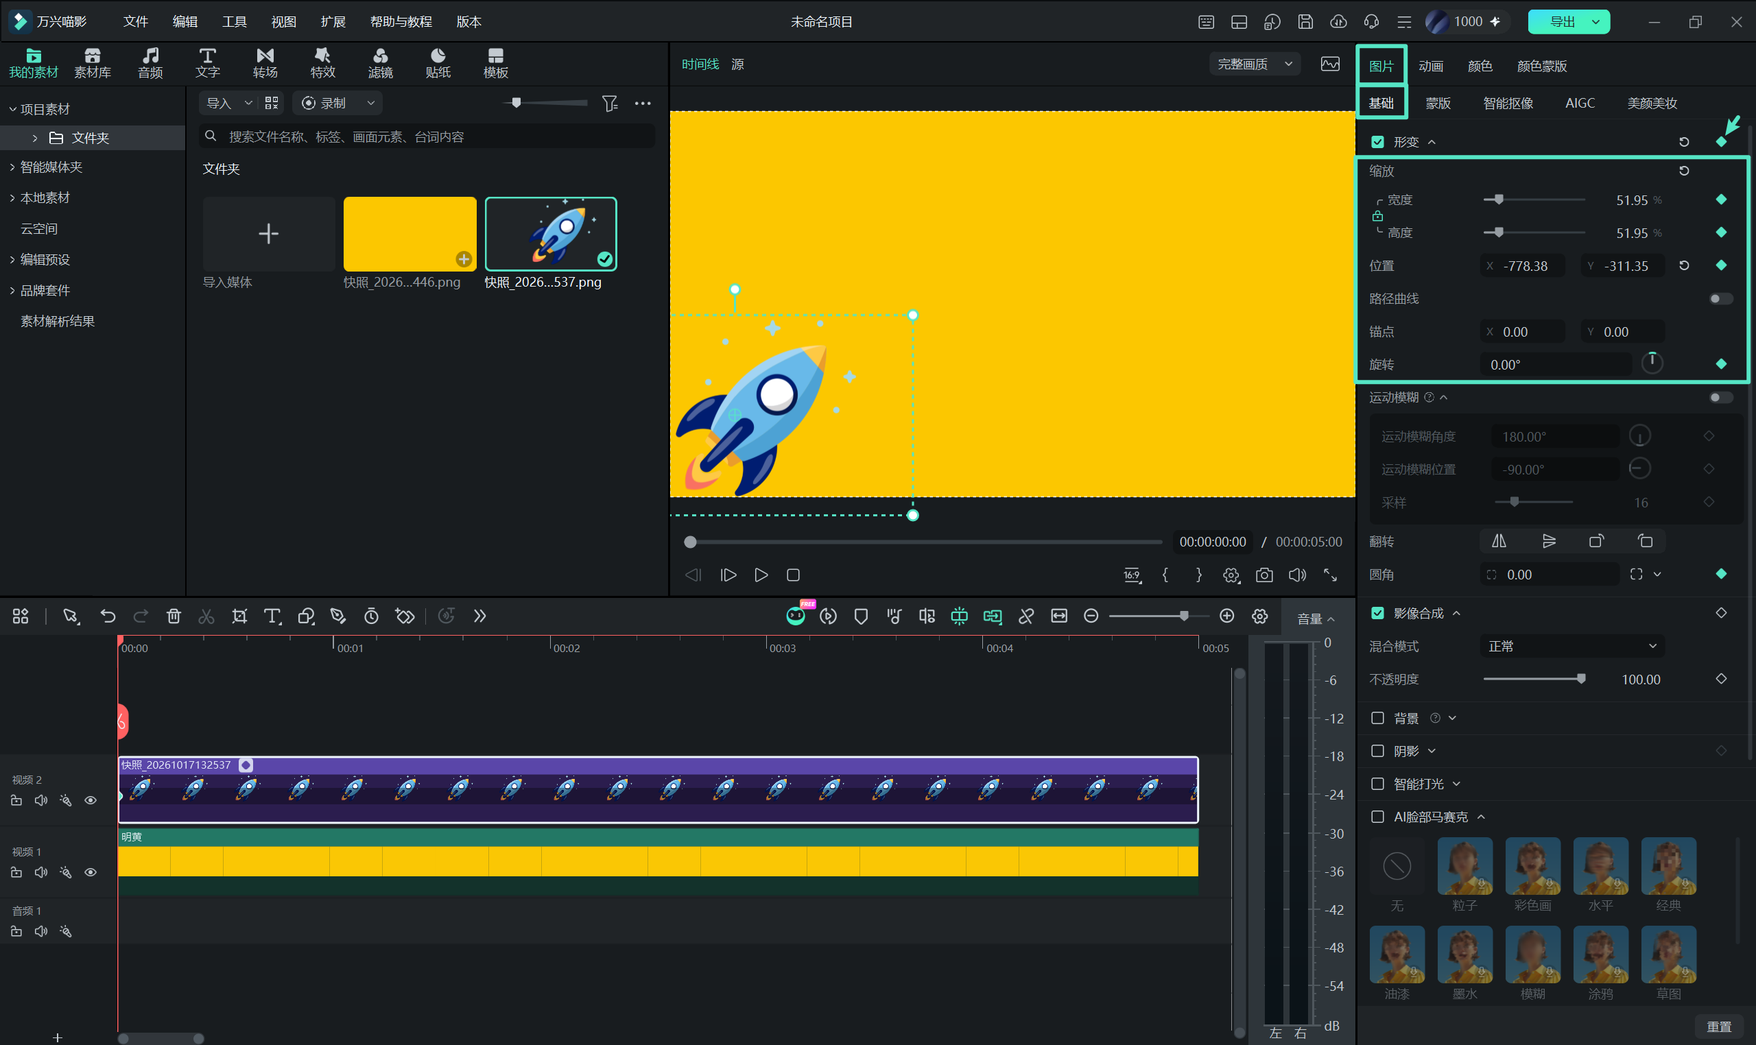Enable the 阴影 shadow checkbox
Image resolution: width=1756 pixels, height=1045 pixels.
tap(1378, 752)
